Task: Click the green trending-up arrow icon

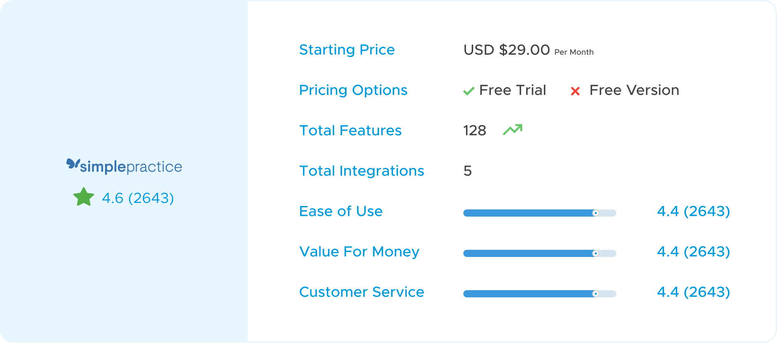Action: click(x=512, y=130)
